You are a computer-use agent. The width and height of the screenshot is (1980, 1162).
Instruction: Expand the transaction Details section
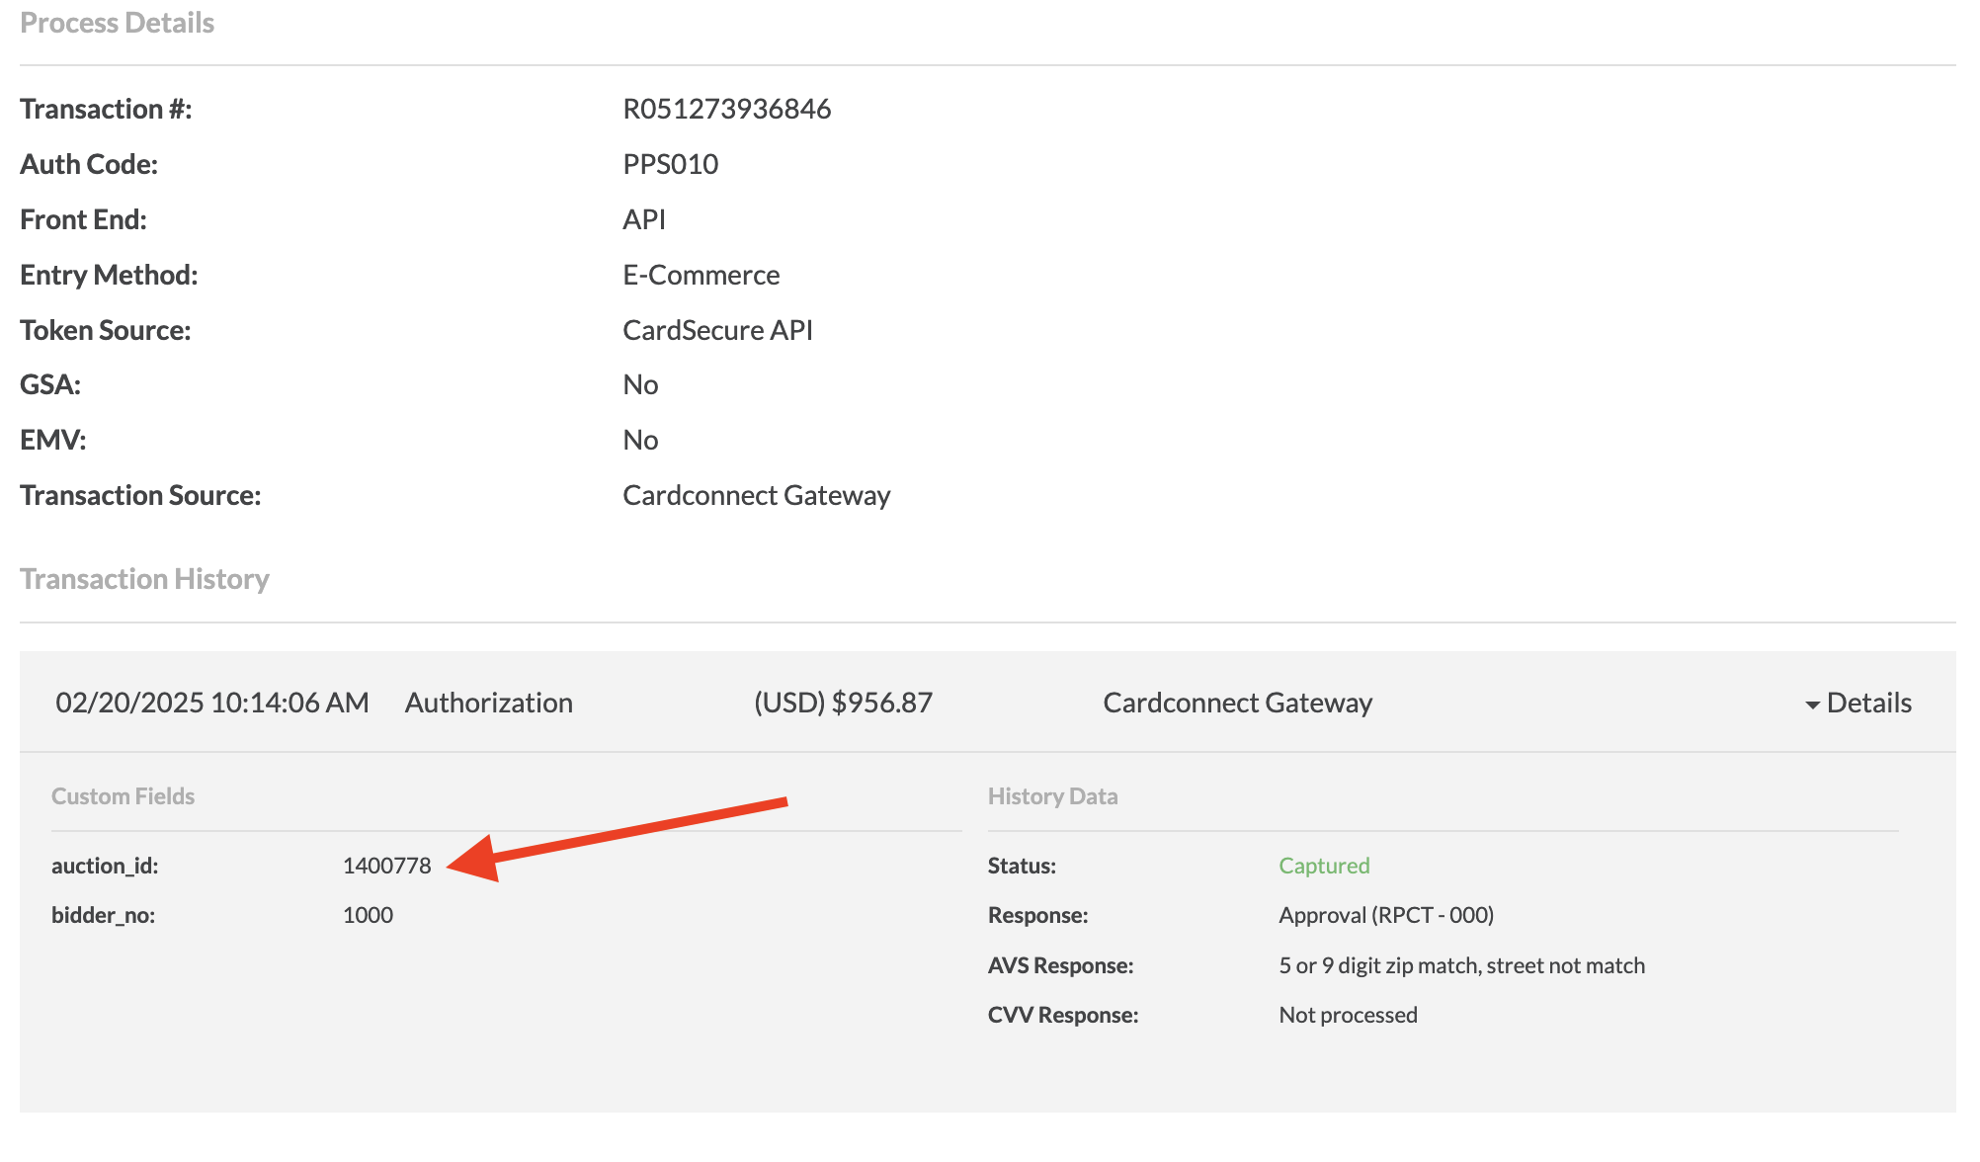(x=1868, y=703)
